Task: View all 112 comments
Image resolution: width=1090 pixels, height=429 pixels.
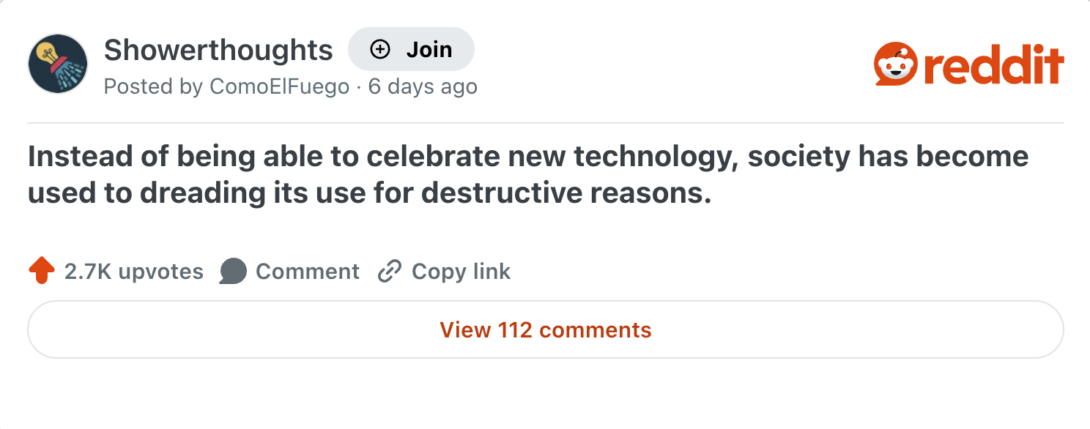Action: pos(545,329)
